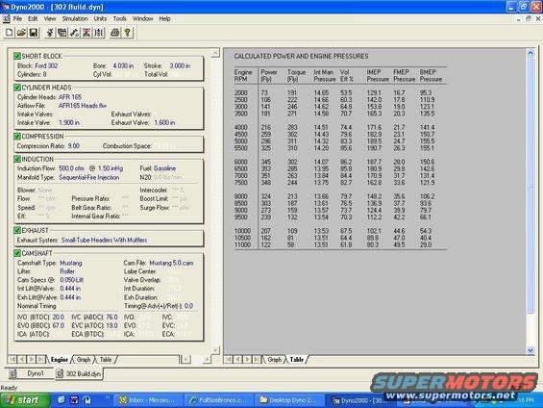
Task: Open the Tools menu
Action: pyautogui.click(x=119, y=18)
